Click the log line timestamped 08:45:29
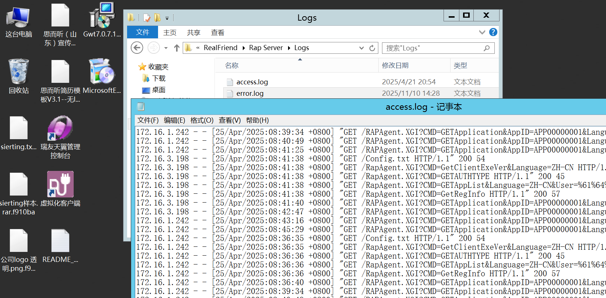Viewport: 606px width, 298px height. 371,229
